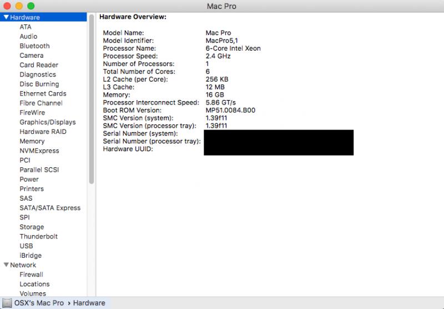Select iBridge entry
The height and width of the screenshot is (309, 444).
31,256
